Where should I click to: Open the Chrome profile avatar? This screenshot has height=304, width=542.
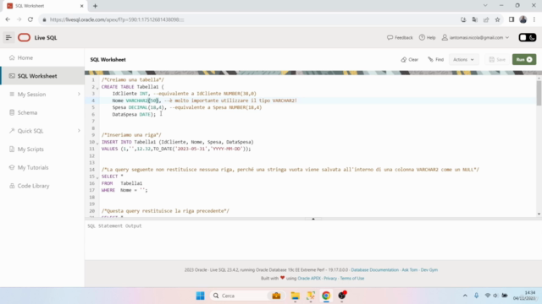click(523, 19)
